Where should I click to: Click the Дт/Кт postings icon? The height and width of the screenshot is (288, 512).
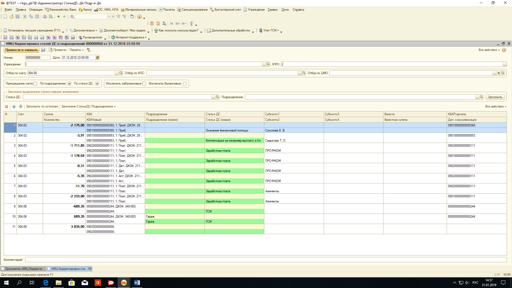click(x=89, y=50)
